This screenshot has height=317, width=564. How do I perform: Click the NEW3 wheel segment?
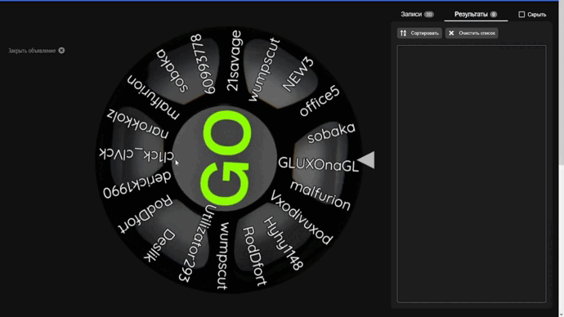click(x=298, y=74)
